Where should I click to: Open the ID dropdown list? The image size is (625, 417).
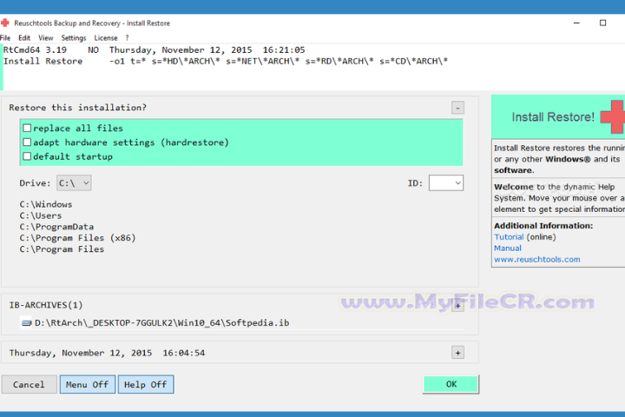click(446, 183)
